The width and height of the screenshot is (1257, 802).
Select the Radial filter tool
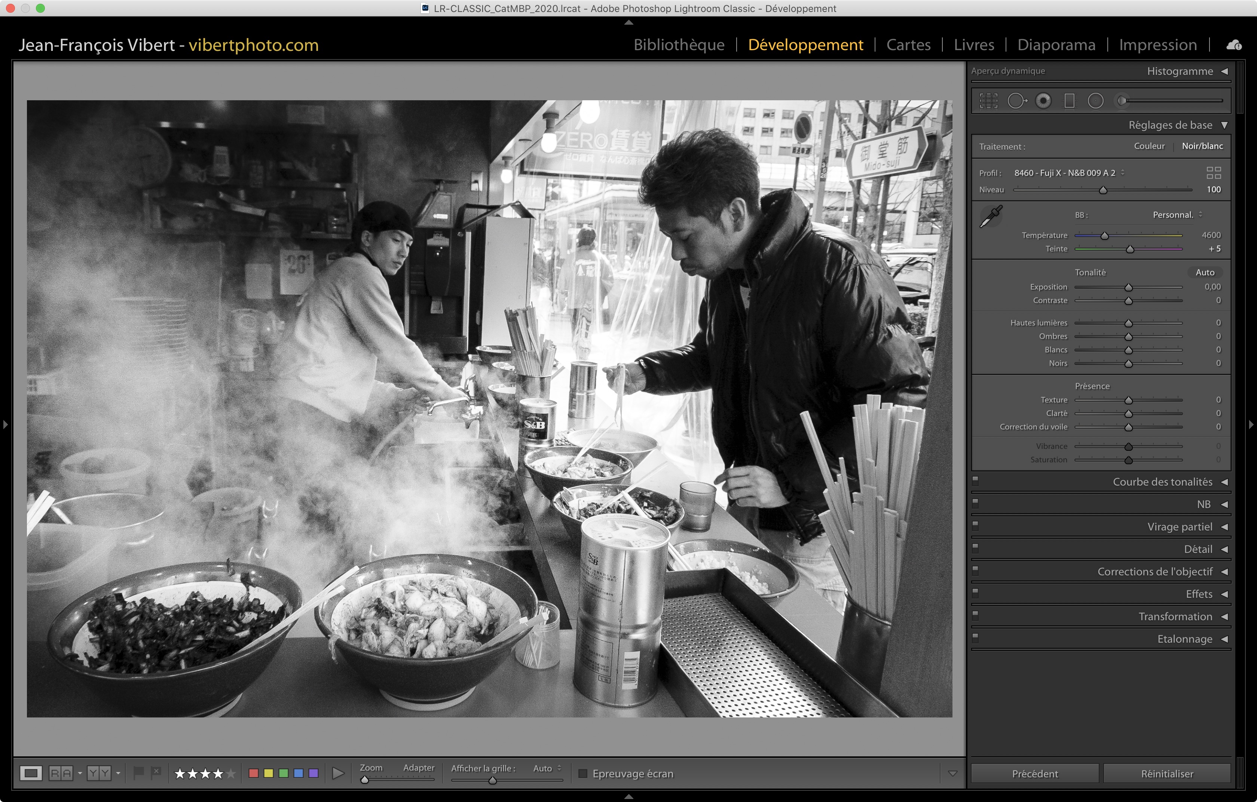point(1095,101)
